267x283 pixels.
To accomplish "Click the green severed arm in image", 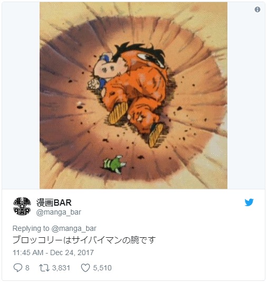I will 115,165.
